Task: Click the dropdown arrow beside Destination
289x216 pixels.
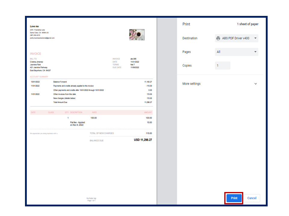Action: point(255,38)
